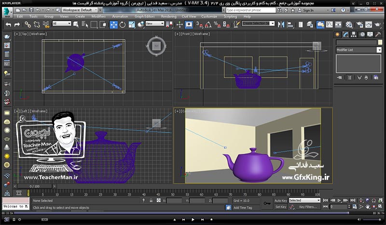Image resolution: width=386 pixels, height=225 pixels.
Task: Pick the Rectangular Selection Region tool
Action: point(94,25)
